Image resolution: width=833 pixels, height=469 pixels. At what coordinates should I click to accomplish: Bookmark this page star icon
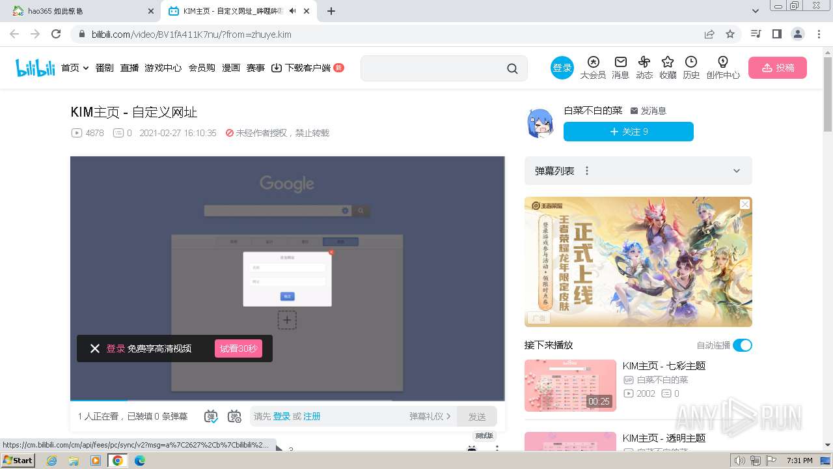pyautogui.click(x=730, y=34)
